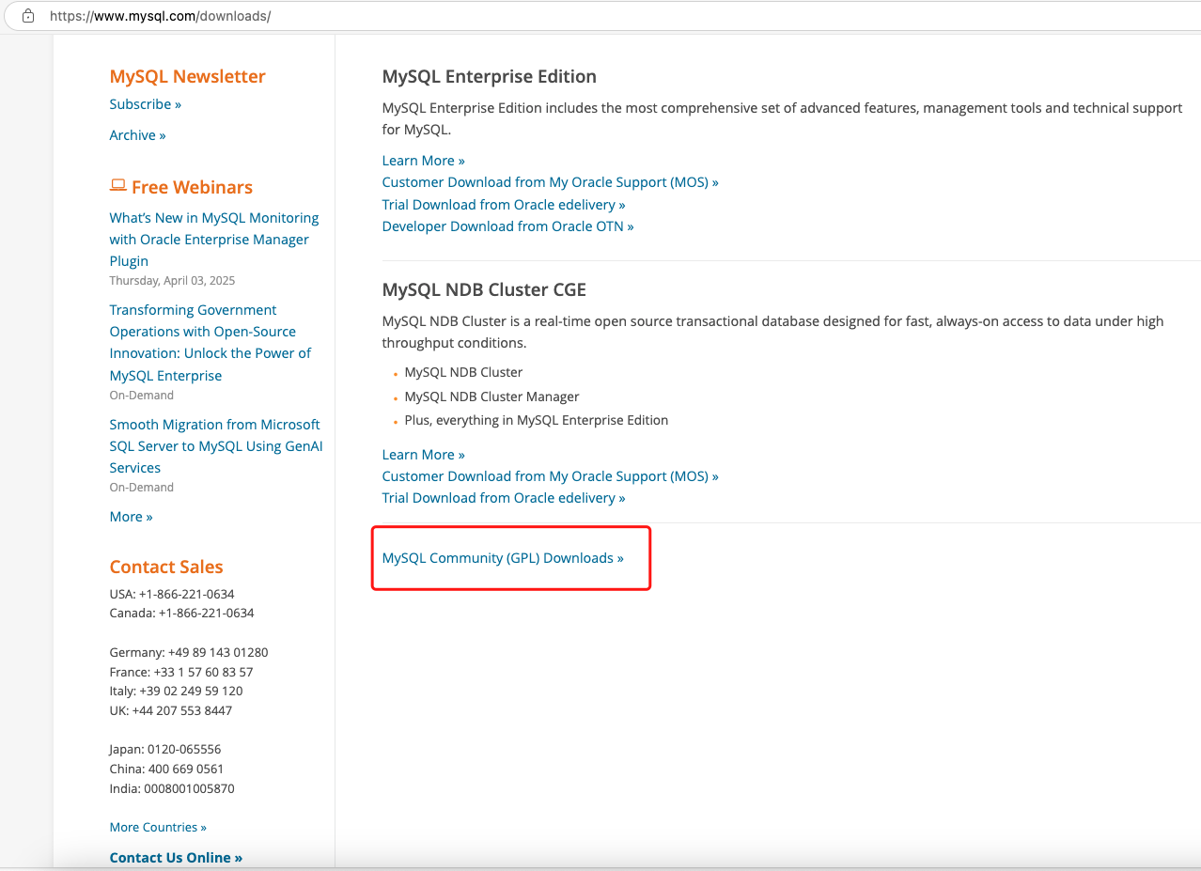Click Learn More under MySQL Enterprise Edition
Viewport: 1201px width, 871px height.
(x=423, y=161)
